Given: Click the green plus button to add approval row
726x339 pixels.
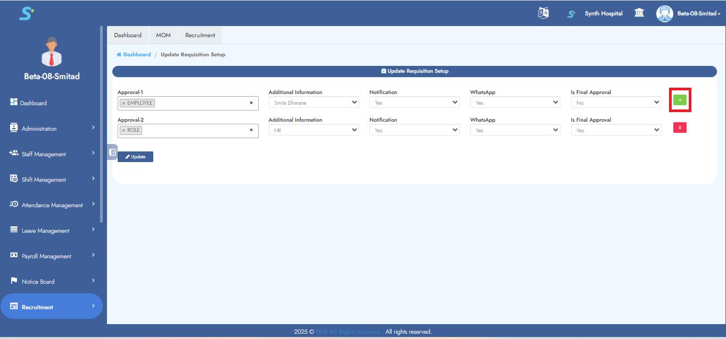Looking at the screenshot, I should coord(681,100).
